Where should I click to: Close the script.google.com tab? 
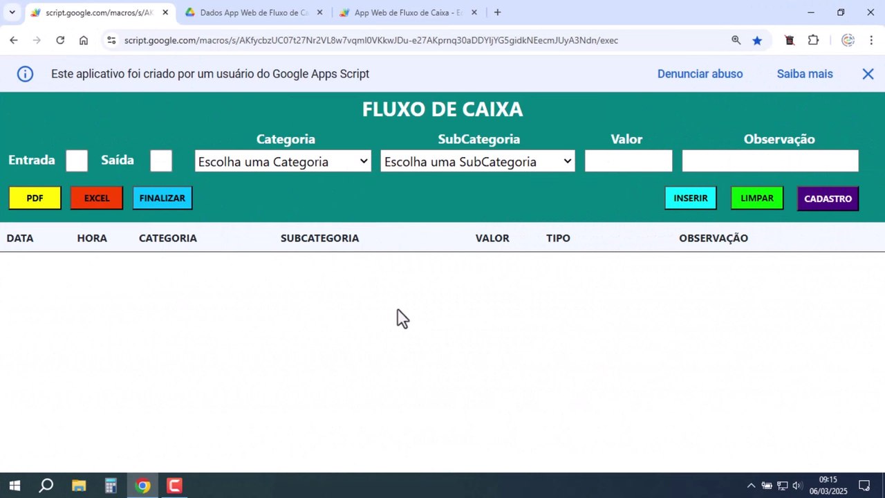(165, 12)
